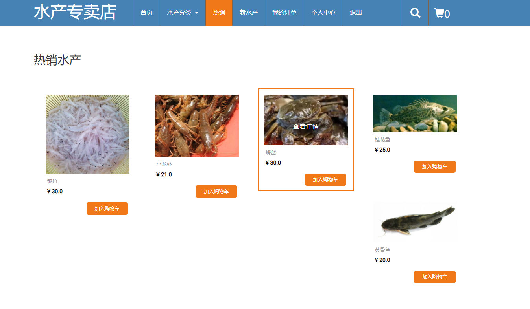Open the 新水产 menu item
This screenshot has height=309, width=530.
click(x=249, y=13)
